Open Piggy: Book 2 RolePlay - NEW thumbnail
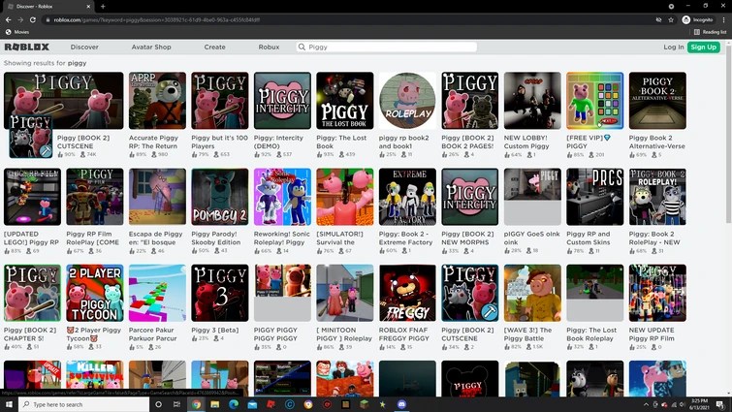The height and width of the screenshot is (412, 732). [x=657, y=197]
